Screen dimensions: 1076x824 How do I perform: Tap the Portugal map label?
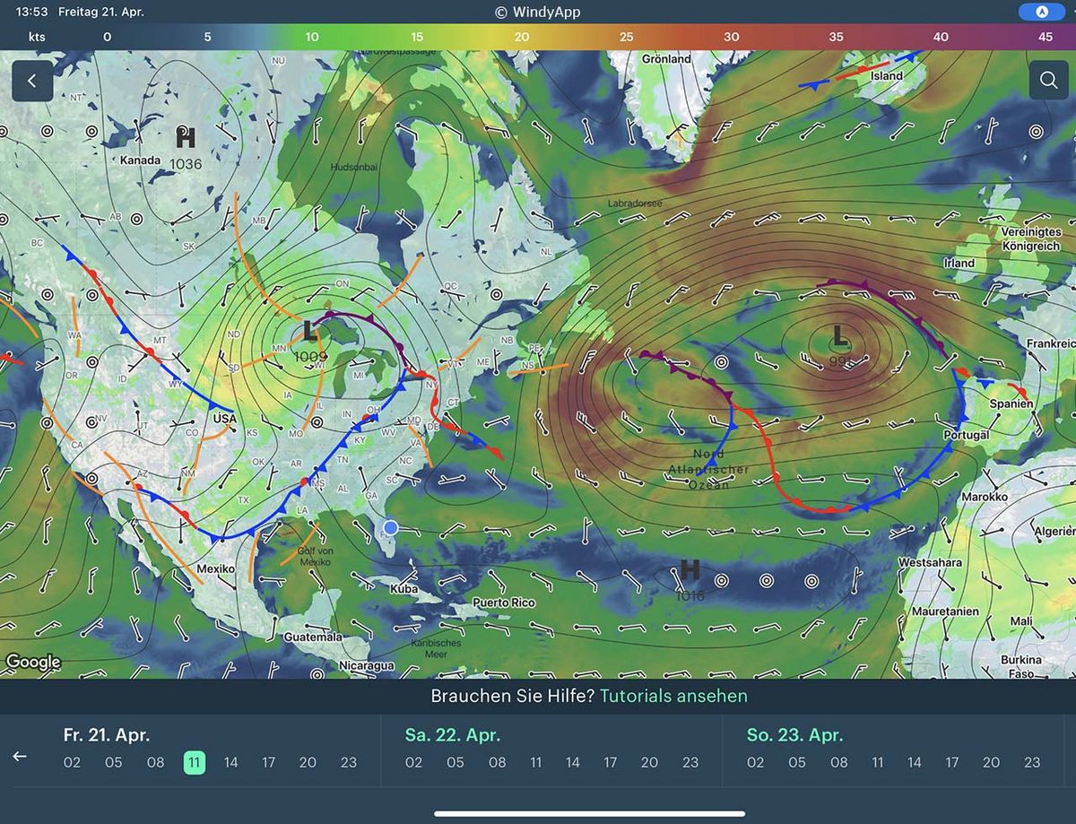966,435
